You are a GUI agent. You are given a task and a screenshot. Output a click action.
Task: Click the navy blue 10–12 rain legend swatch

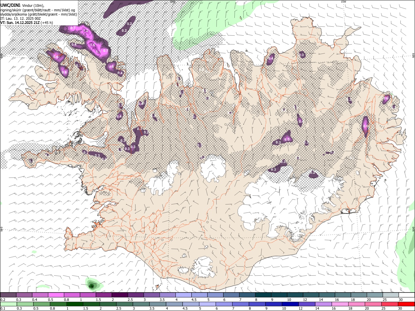click(x=290, y=304)
